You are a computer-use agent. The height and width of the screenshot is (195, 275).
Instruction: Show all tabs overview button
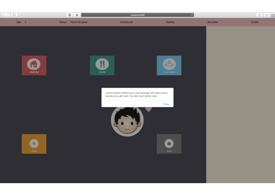[x=267, y=15]
